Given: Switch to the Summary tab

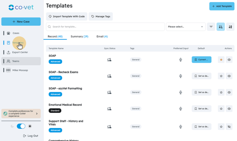Looking at the screenshot, I should coord(79,36).
